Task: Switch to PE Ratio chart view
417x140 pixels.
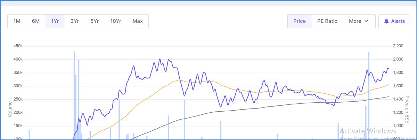Action: (327, 21)
